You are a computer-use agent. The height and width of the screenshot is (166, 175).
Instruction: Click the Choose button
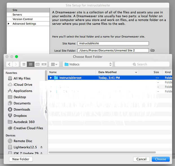click(161, 159)
